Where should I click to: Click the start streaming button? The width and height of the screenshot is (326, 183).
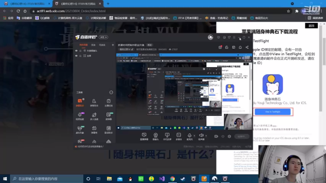click(242, 136)
